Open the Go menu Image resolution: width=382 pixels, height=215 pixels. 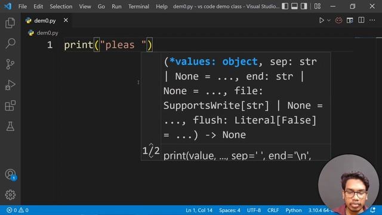101,7
